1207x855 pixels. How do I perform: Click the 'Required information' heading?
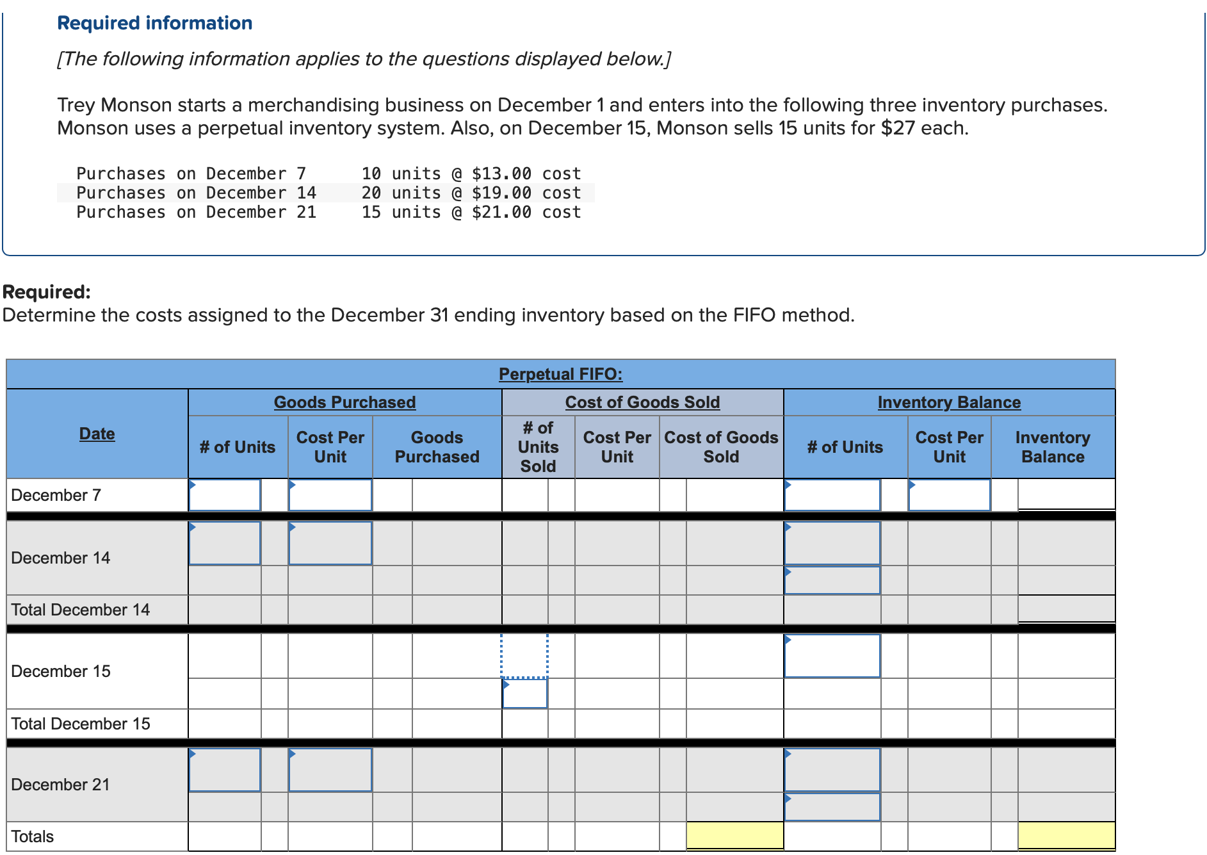[154, 23]
